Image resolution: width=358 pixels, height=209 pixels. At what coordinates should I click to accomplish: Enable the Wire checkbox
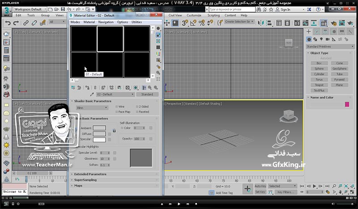(116, 107)
